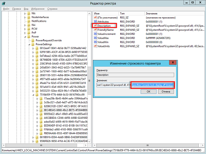Open the Файл menu
The image size is (206, 154).
(x=6, y=9)
